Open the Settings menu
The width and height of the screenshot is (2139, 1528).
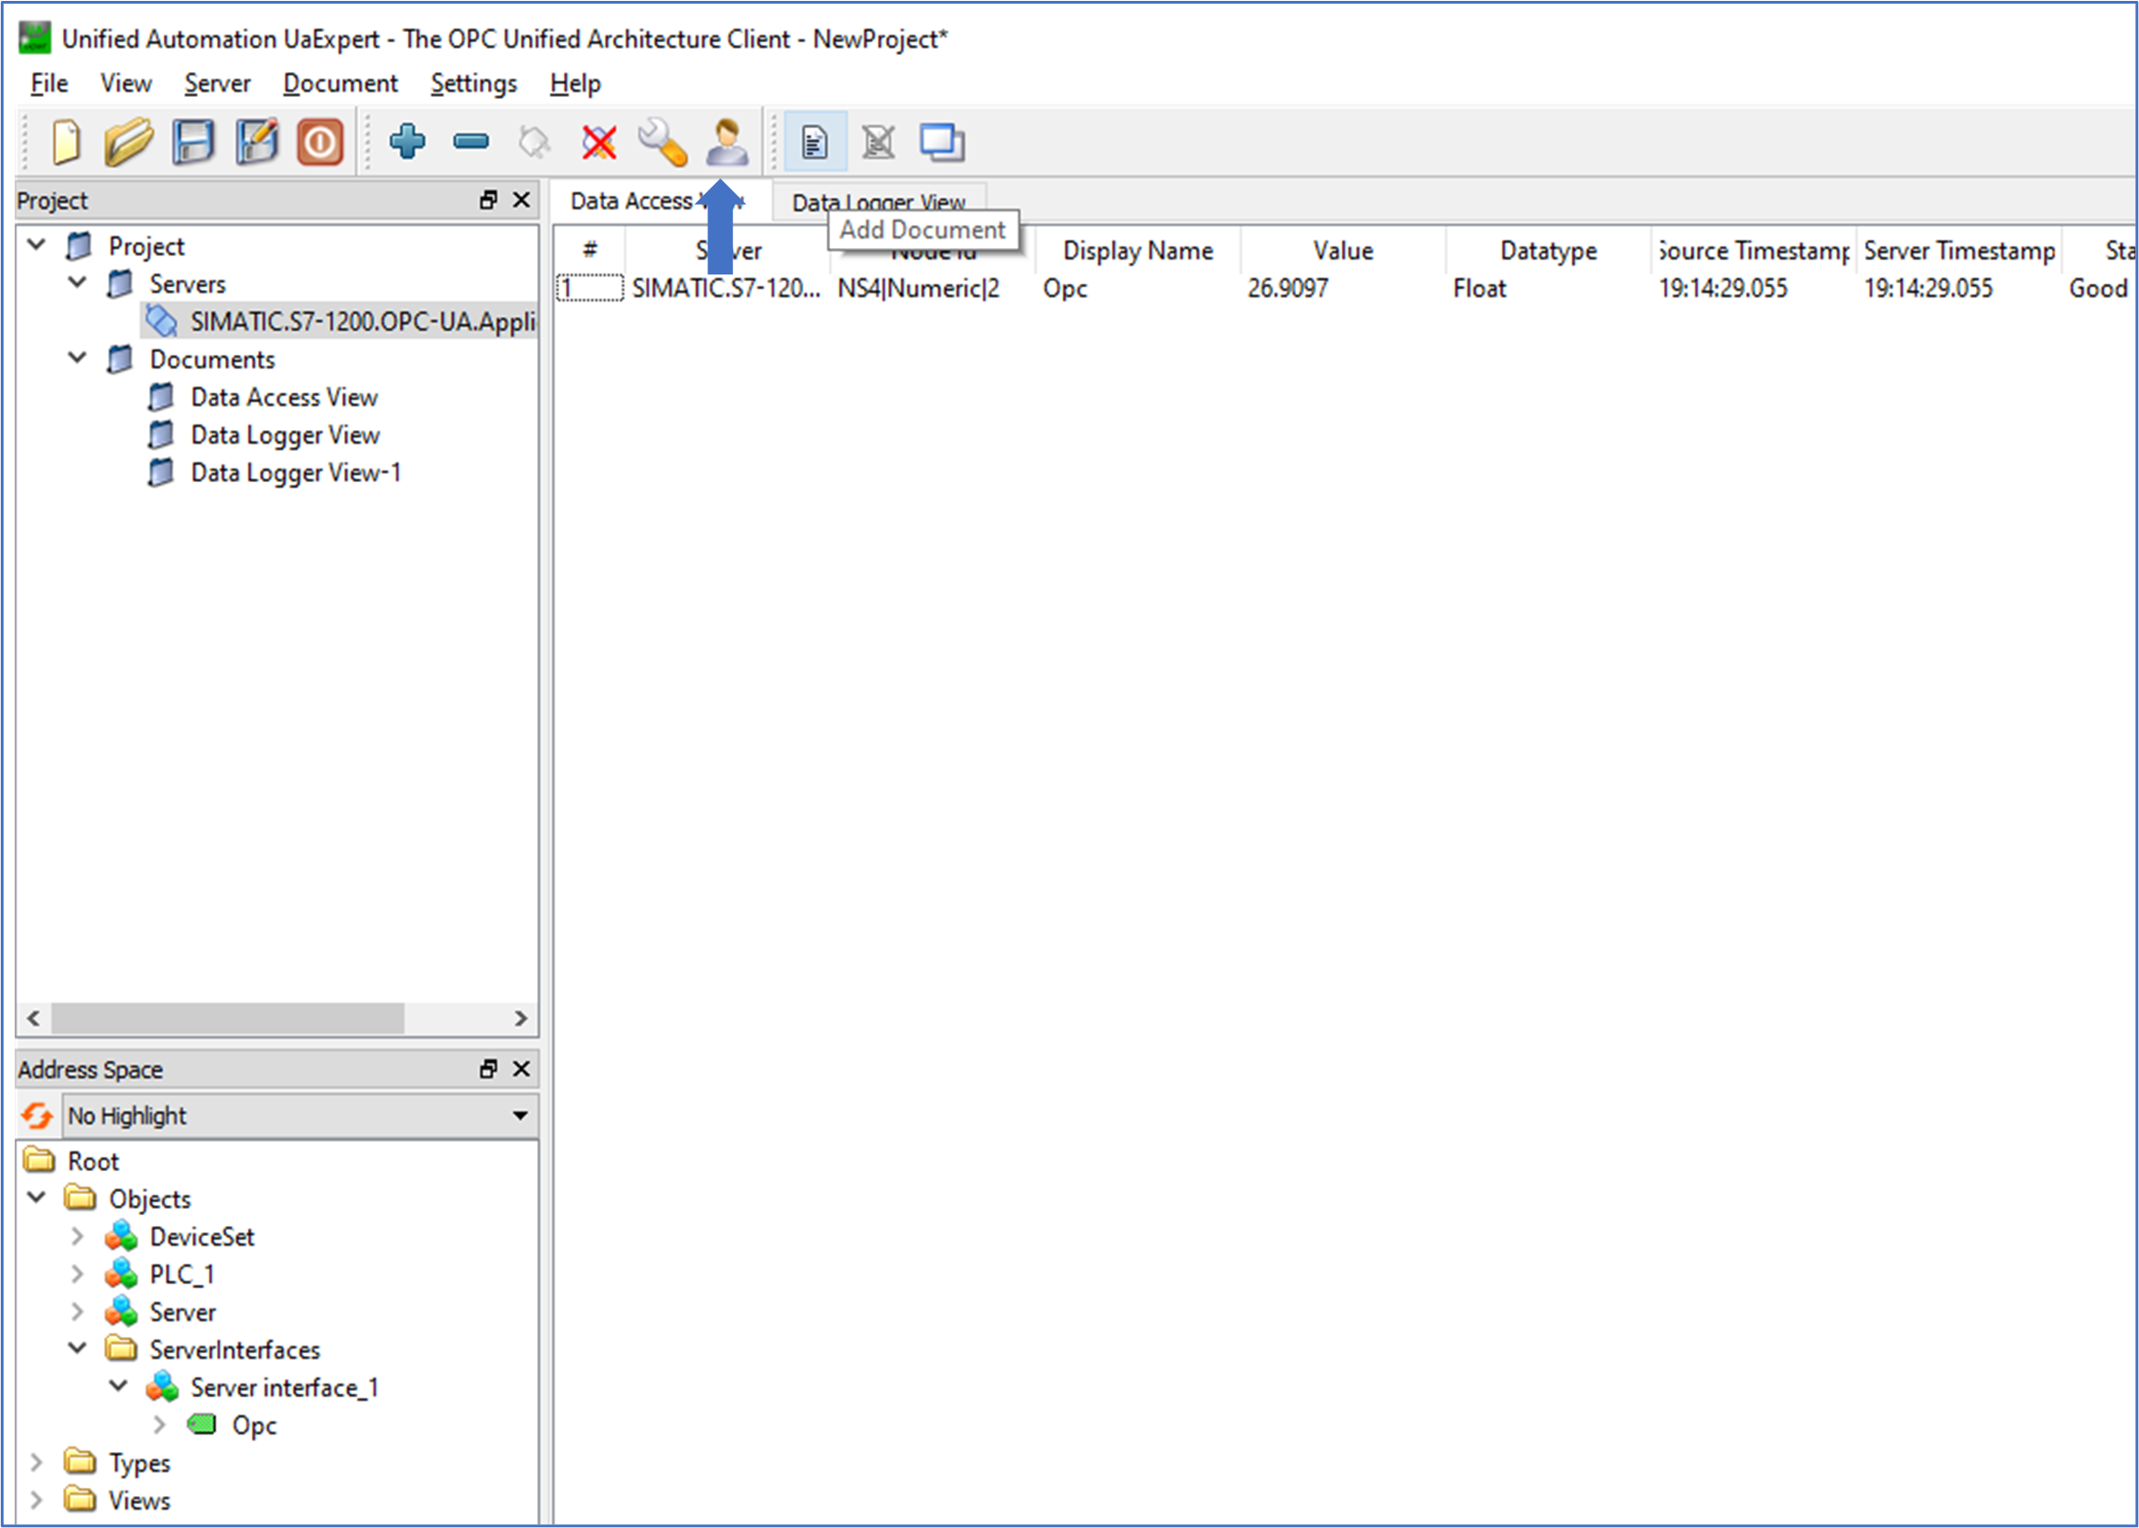pyautogui.click(x=473, y=84)
